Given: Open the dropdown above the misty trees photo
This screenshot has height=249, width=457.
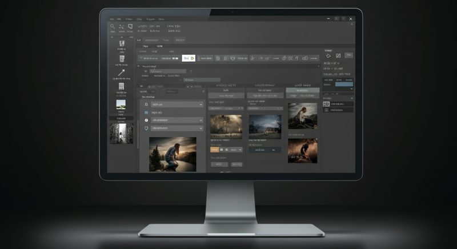Looking at the screenshot, I should [226, 109].
